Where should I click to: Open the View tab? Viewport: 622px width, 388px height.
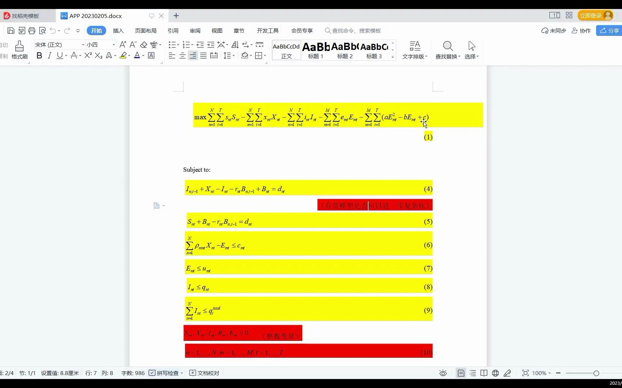pyautogui.click(x=217, y=31)
